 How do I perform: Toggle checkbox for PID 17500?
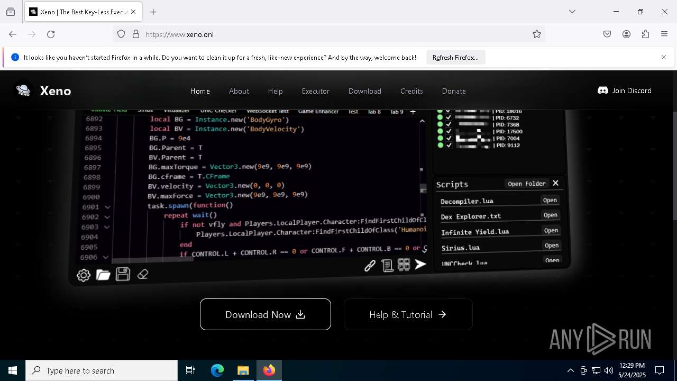click(449, 131)
